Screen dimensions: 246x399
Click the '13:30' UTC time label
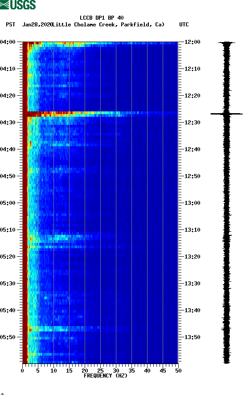193,284
